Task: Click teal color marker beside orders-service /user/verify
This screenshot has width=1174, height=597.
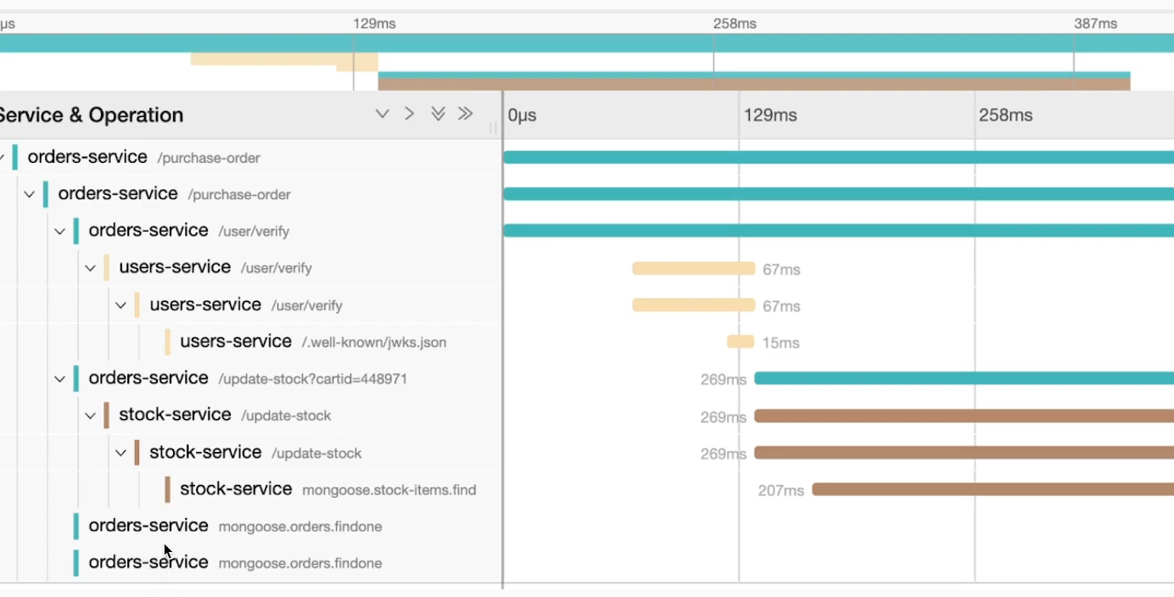Action: (x=76, y=231)
